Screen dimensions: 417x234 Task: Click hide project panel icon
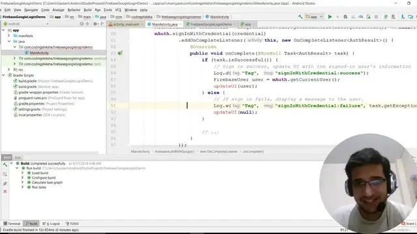tap(102, 23)
